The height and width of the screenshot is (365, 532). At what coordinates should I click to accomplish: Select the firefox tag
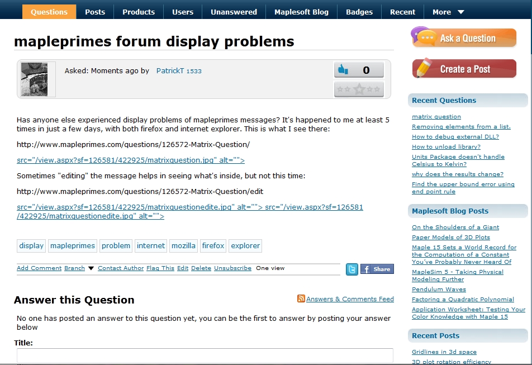pos(213,245)
